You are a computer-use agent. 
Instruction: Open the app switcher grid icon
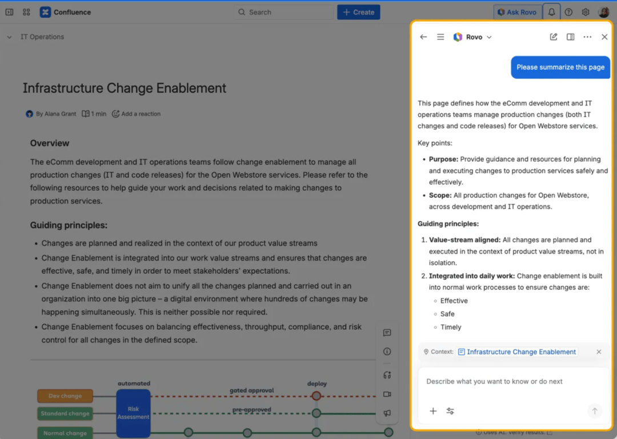click(x=26, y=12)
